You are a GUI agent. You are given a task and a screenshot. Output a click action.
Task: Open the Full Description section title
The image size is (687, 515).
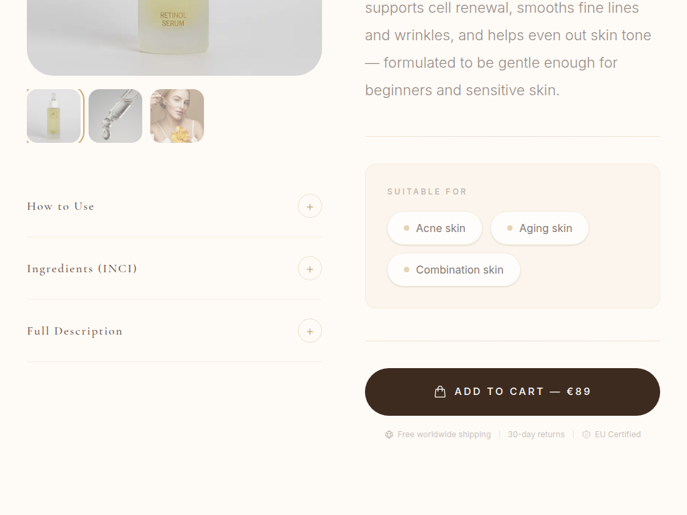click(x=74, y=331)
